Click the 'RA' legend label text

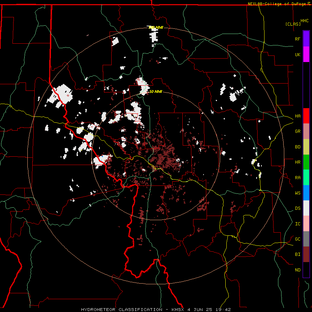coord(297,178)
